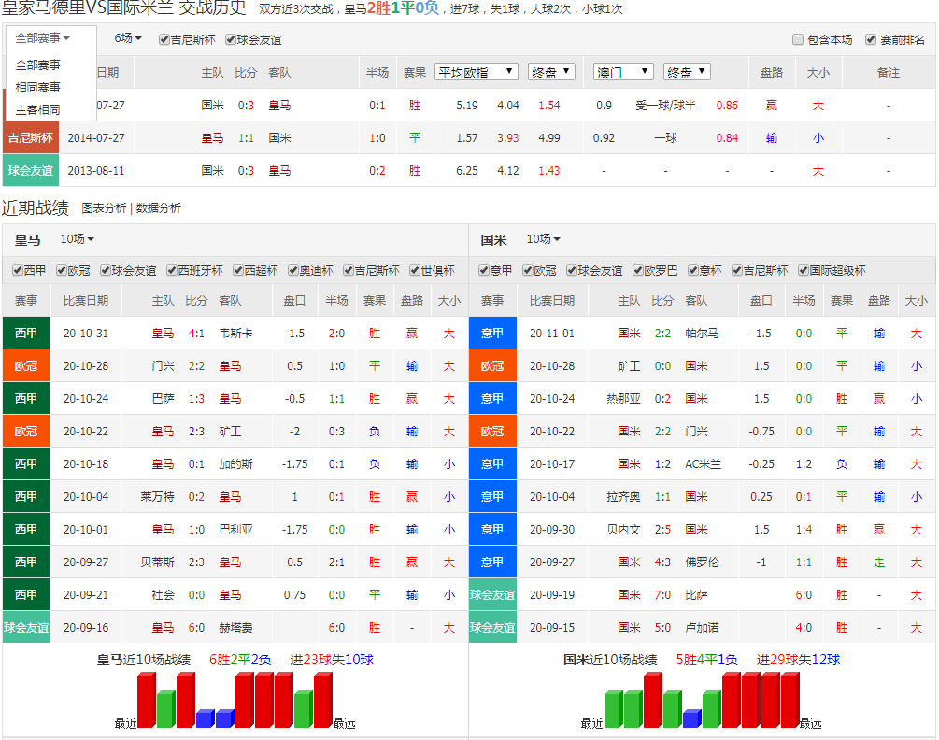The width and height of the screenshot is (939, 740).
Task: Click the 数据分析 link
Action: 159,207
